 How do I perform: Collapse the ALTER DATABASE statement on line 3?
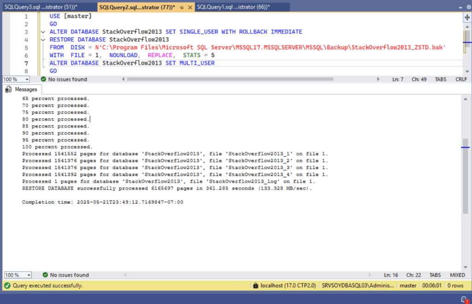43,31
